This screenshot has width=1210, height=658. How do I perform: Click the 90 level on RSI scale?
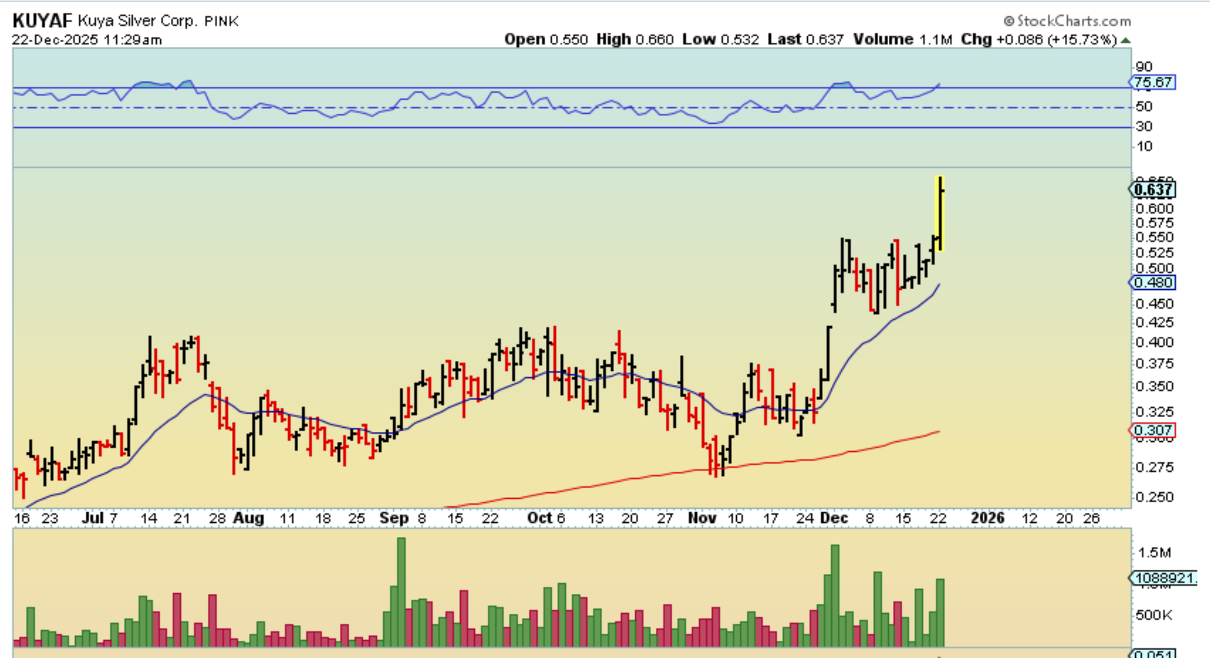[1144, 67]
